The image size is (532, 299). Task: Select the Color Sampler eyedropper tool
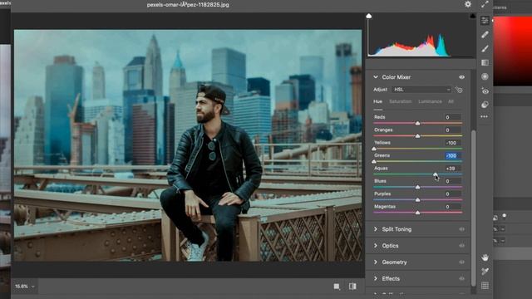485,272
